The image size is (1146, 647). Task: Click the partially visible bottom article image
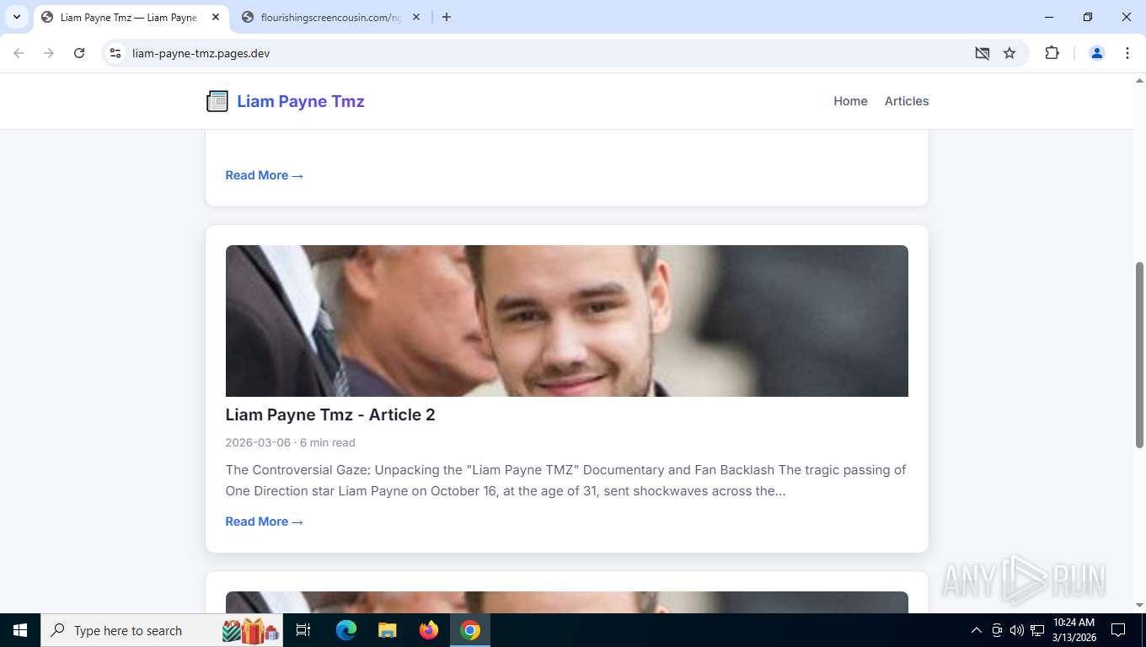click(x=567, y=602)
